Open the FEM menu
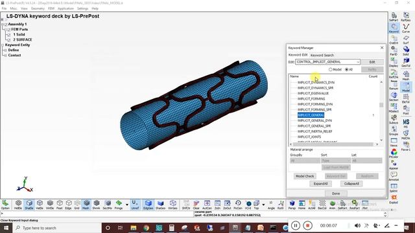The height and width of the screenshot is (233, 415). pos(51,8)
